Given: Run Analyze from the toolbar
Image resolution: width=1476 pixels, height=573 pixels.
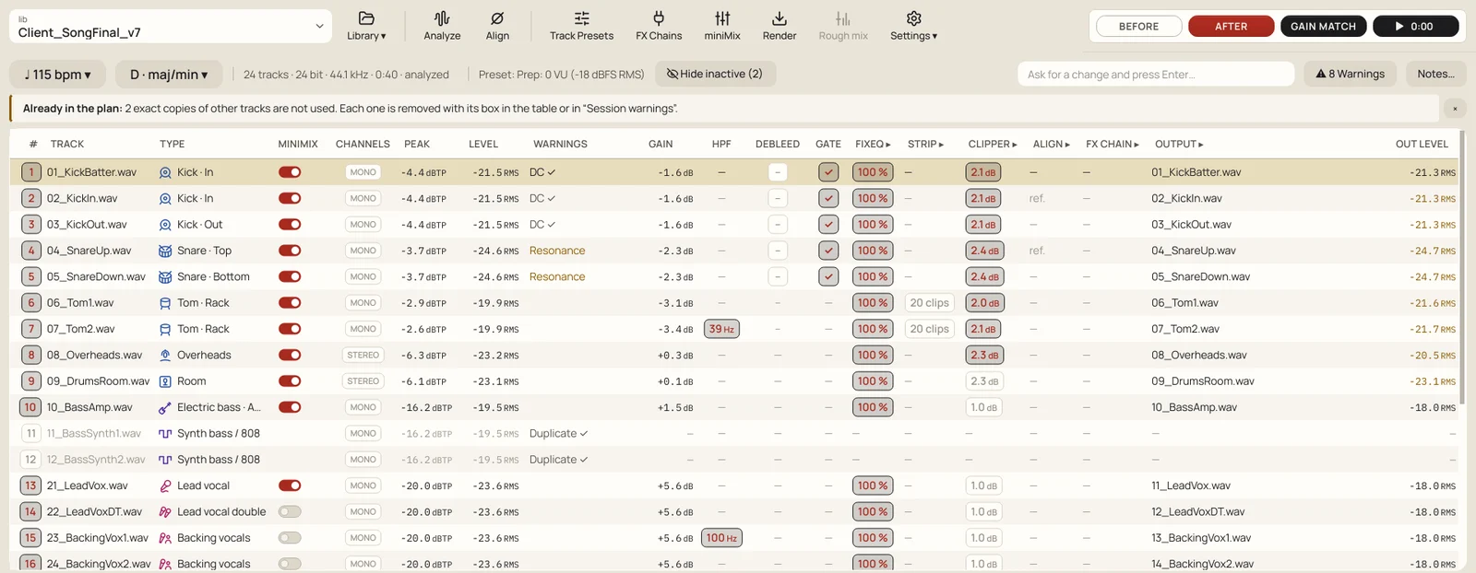Looking at the screenshot, I should click(442, 26).
